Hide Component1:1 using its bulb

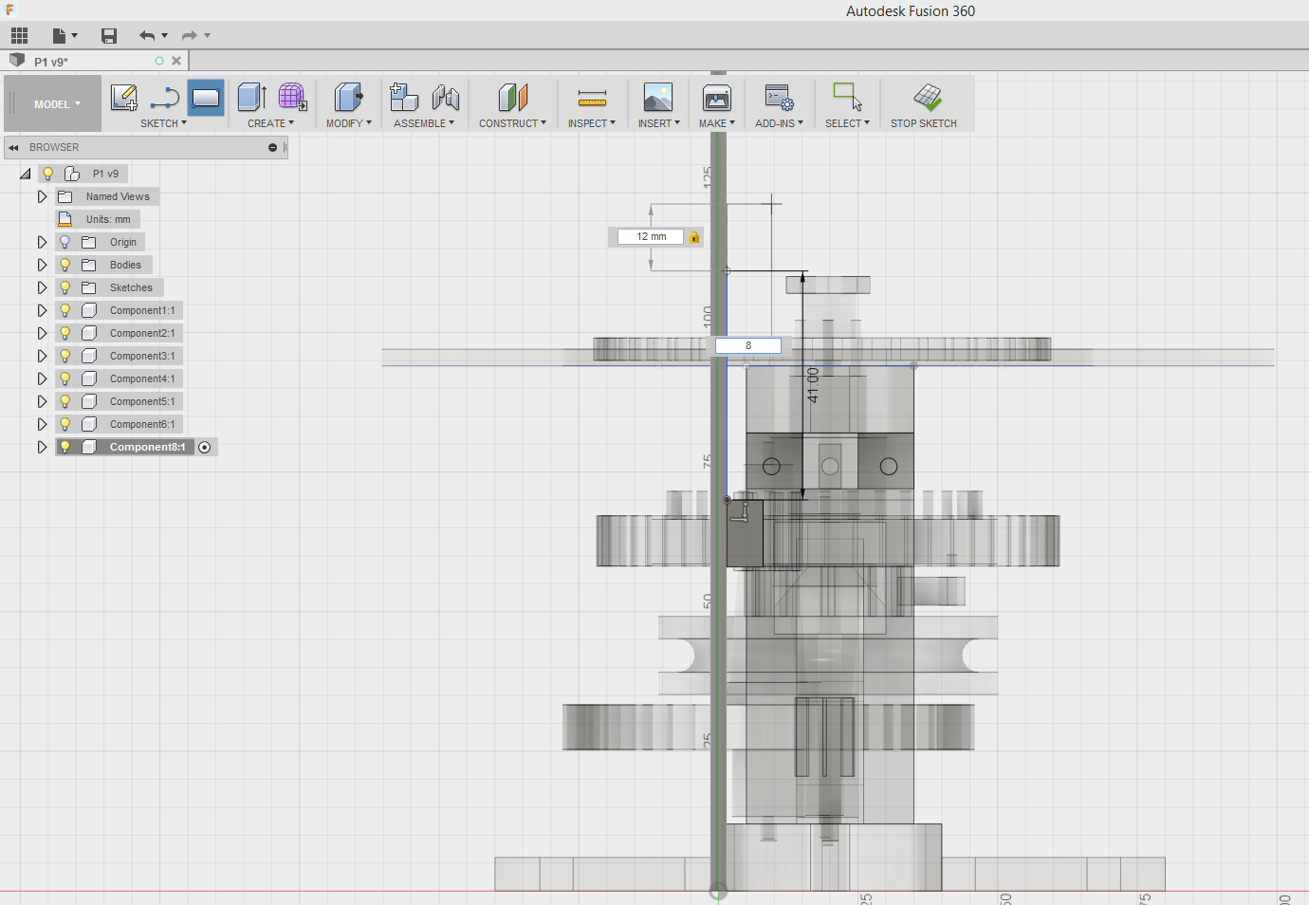[x=65, y=310]
